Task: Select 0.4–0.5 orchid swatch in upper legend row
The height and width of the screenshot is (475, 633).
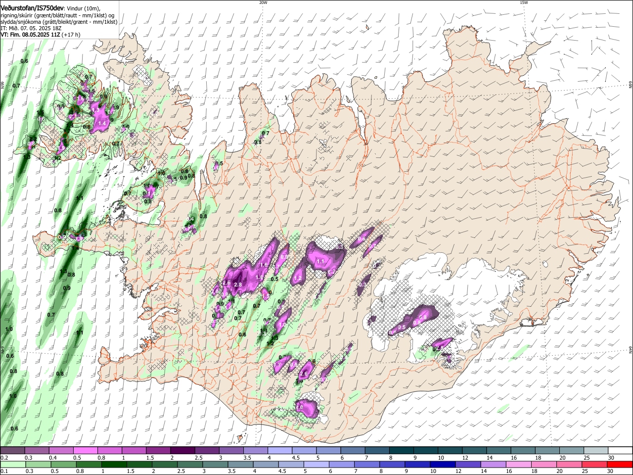Action: click(61, 451)
